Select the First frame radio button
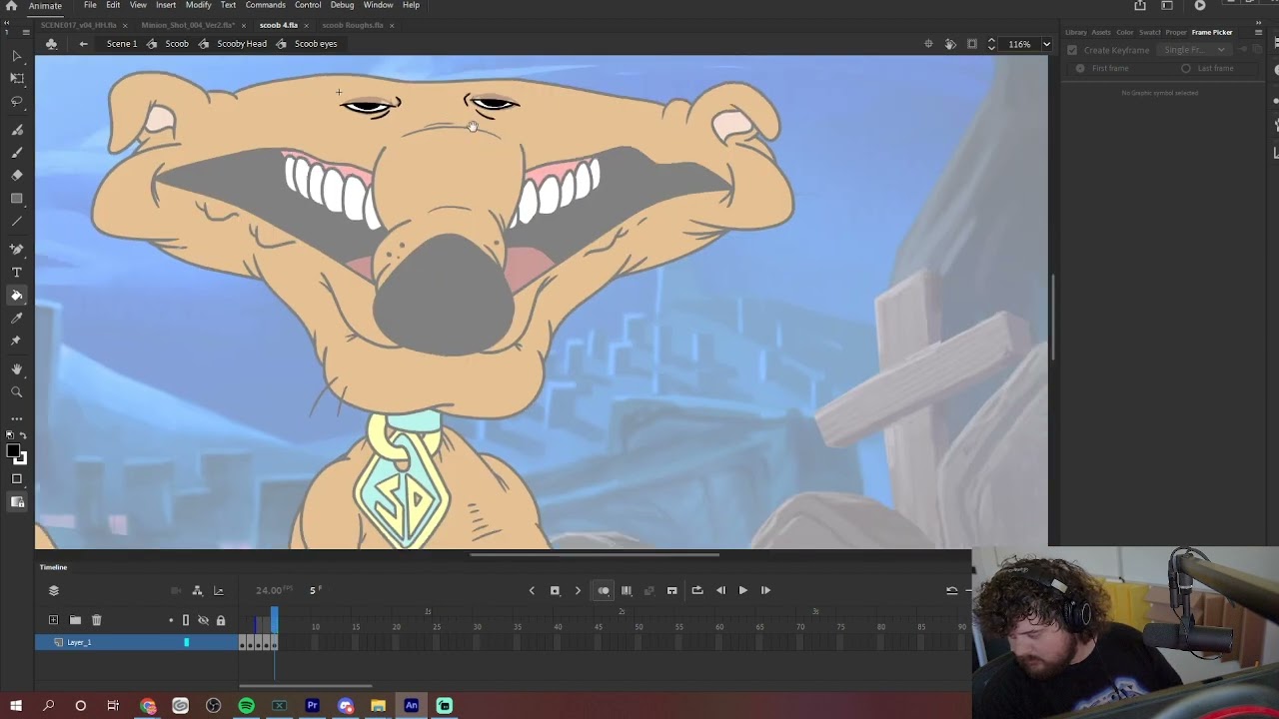This screenshot has width=1279, height=719. pyautogui.click(x=1080, y=68)
